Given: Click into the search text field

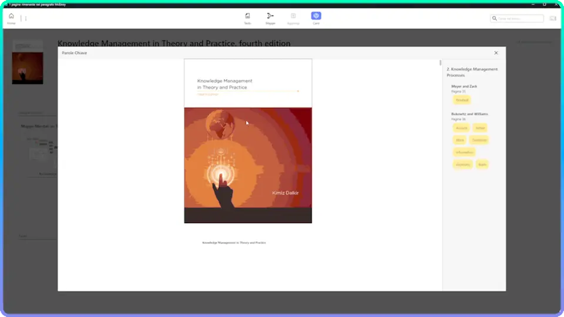Looking at the screenshot, I should (x=520, y=19).
